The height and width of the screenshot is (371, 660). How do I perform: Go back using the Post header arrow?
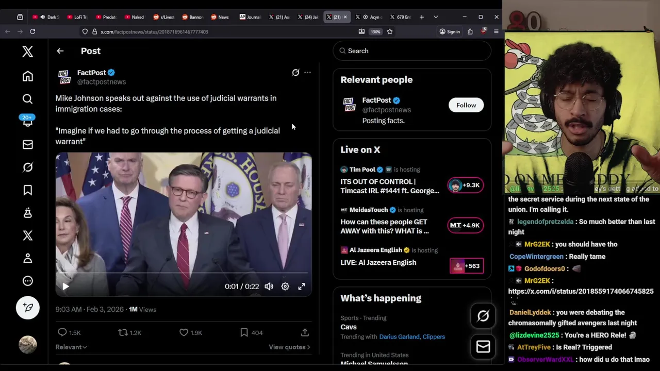[60, 51]
